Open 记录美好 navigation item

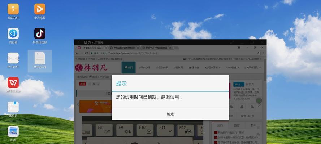(x=162, y=67)
